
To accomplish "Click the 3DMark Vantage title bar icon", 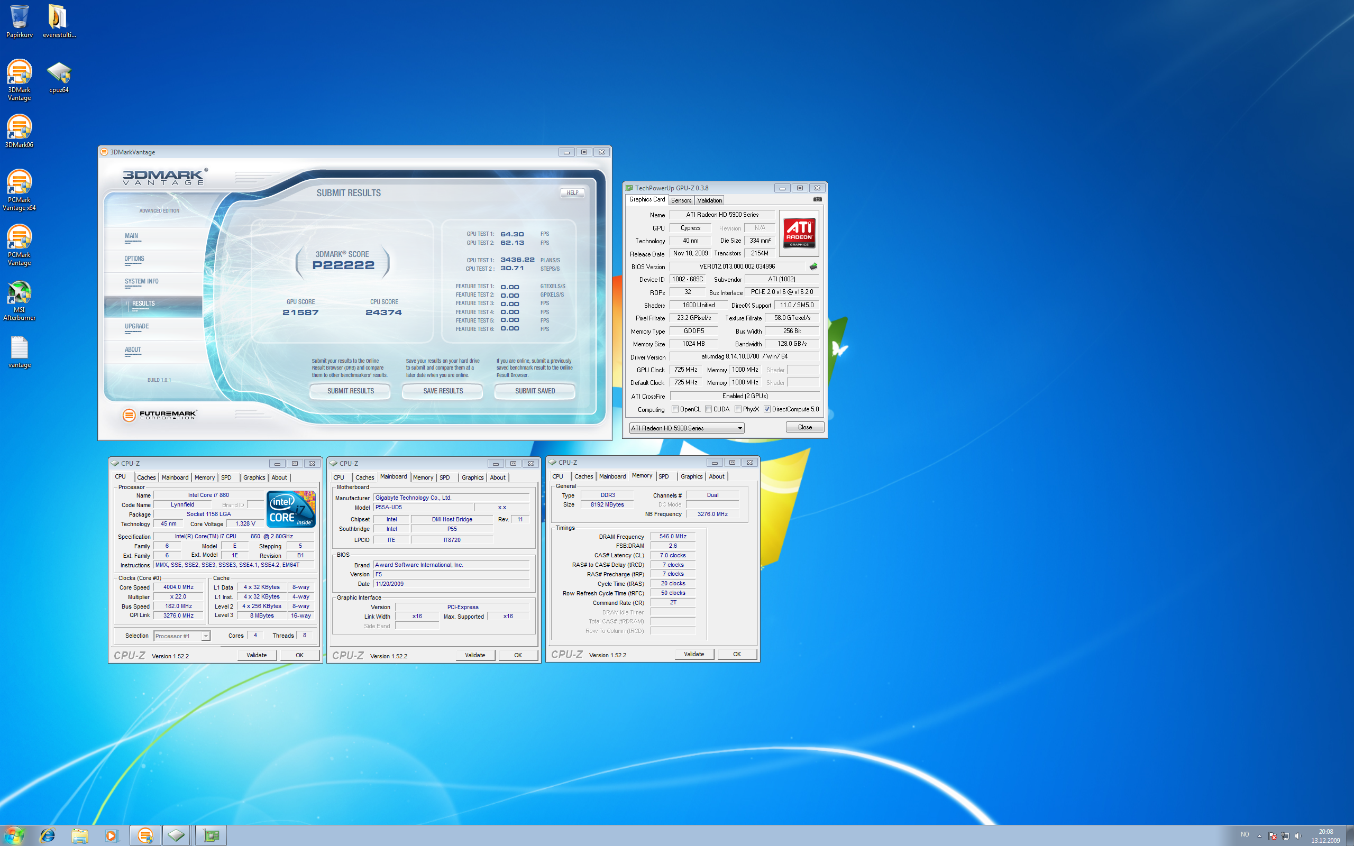I will tap(104, 152).
